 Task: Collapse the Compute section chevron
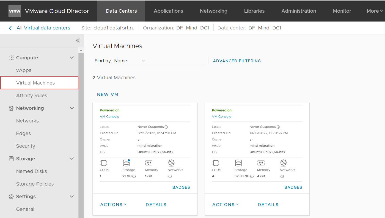pyautogui.click(x=72, y=58)
